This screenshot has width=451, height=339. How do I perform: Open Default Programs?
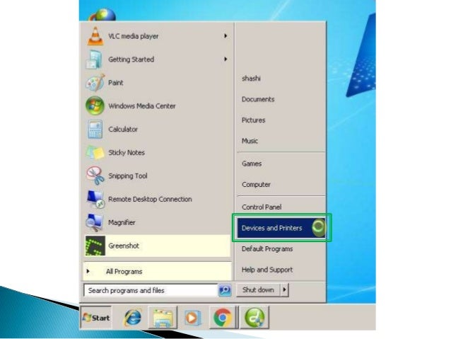tap(281, 249)
